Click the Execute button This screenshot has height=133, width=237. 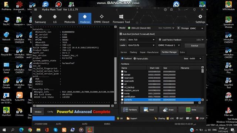point(194,45)
